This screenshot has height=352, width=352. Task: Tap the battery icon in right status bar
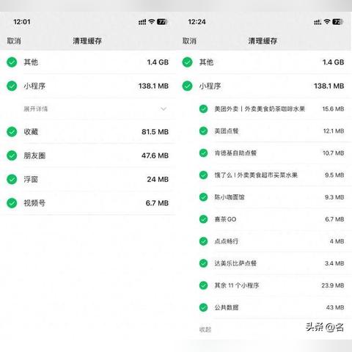click(x=337, y=22)
